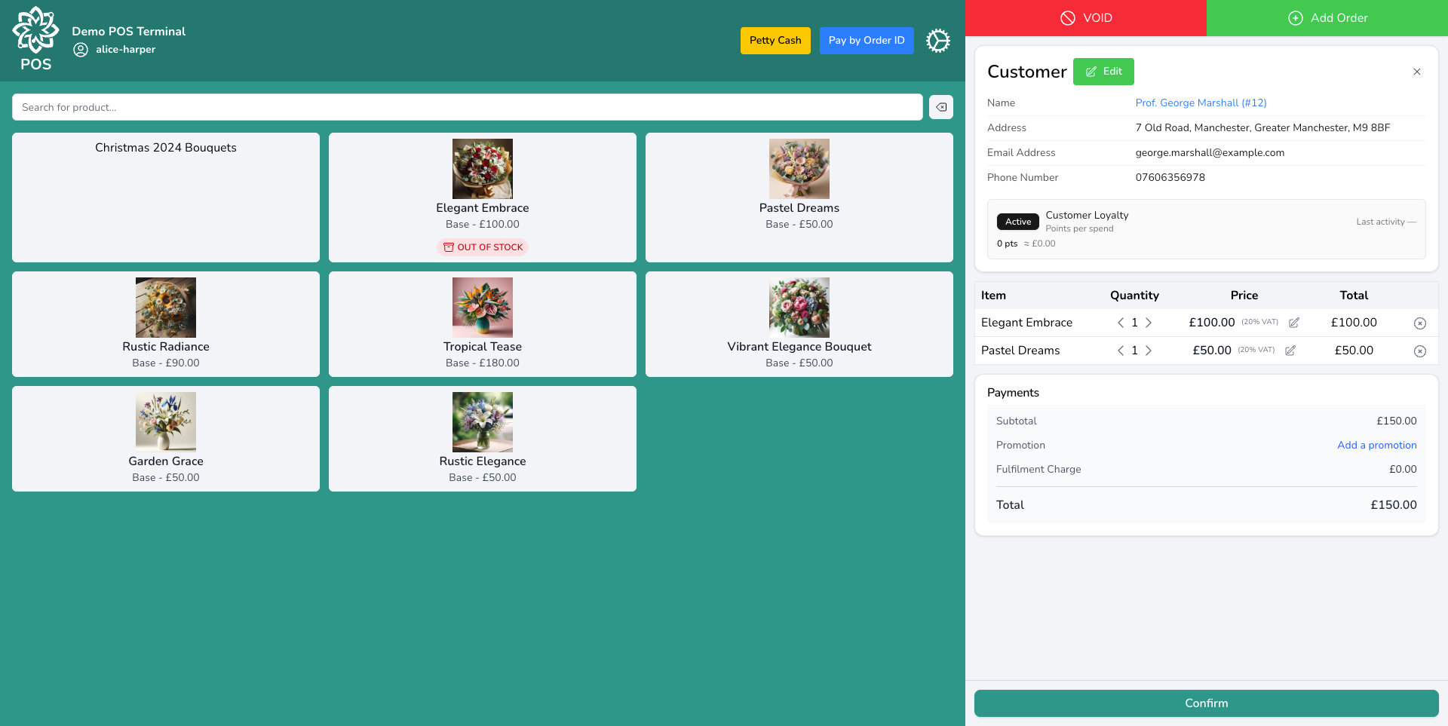Image resolution: width=1448 pixels, height=726 pixels.
Task: Open Prof. George Marshall's customer profile link
Action: point(1201,103)
